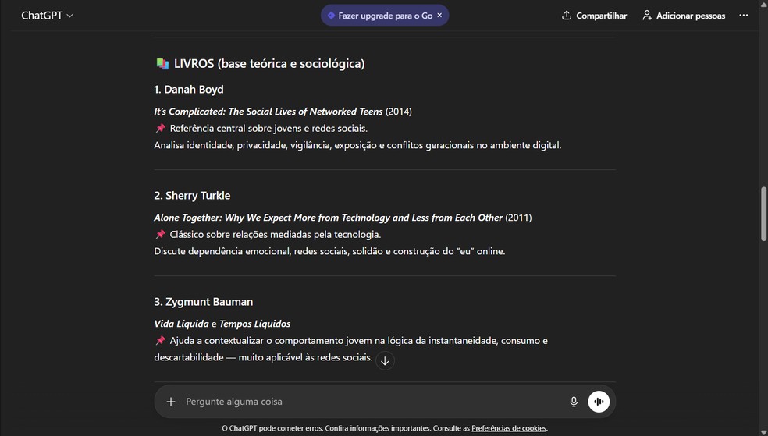Open the three-dot more options menu
This screenshot has height=436, width=768.
point(743,16)
